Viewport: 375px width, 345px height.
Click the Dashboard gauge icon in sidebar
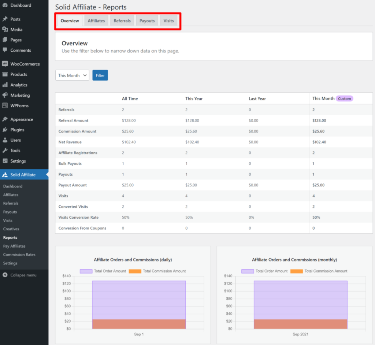pyautogui.click(x=5, y=5)
